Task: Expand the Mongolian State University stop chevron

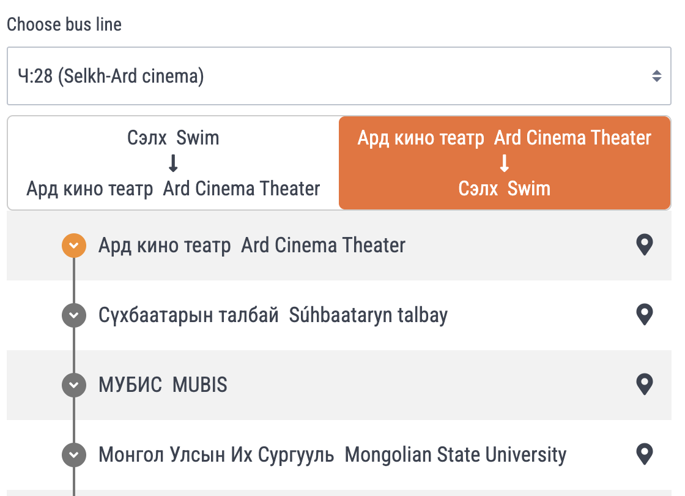Action: pyautogui.click(x=73, y=455)
